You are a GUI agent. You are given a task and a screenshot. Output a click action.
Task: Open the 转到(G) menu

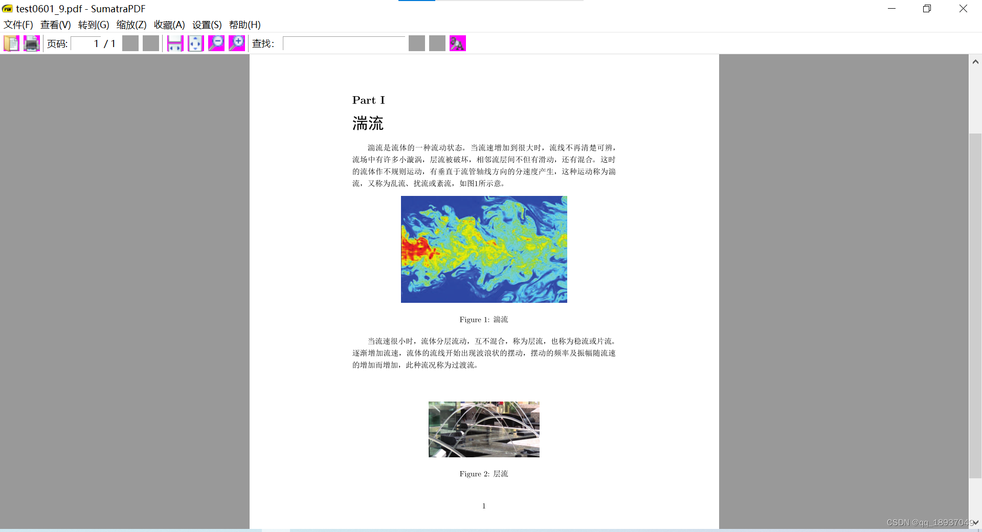[94, 25]
